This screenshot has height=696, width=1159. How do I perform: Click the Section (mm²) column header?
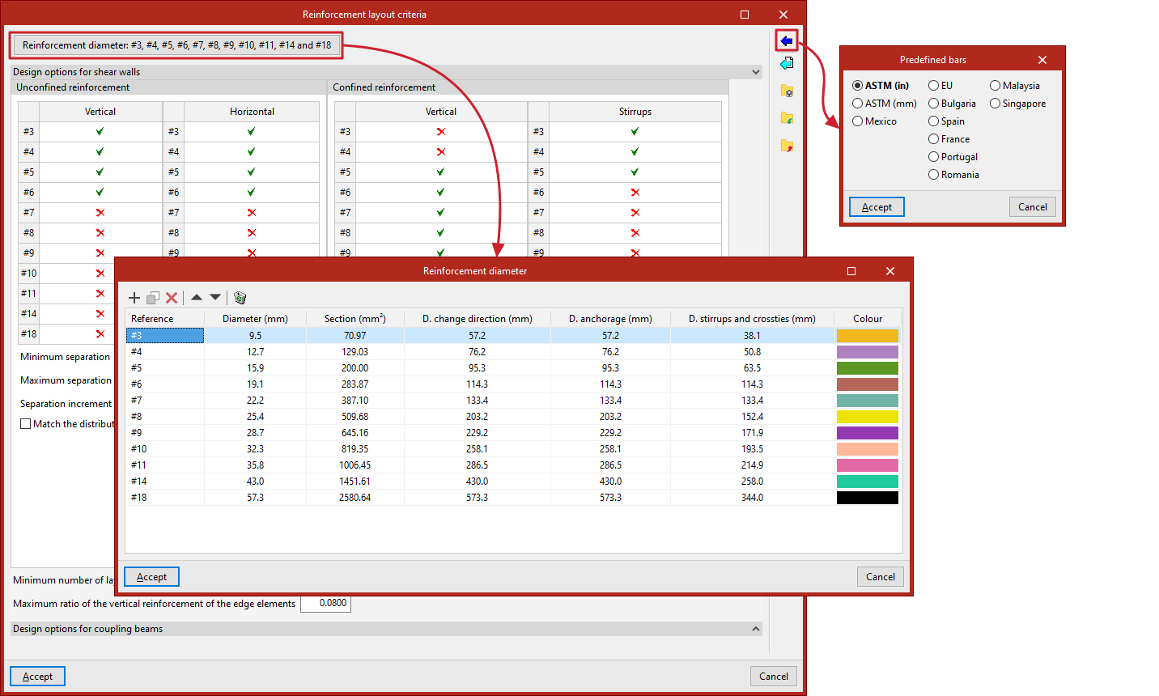tap(355, 319)
